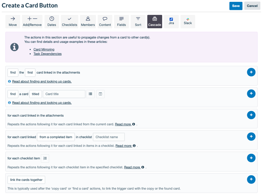Open the checklist picker for checklist items
Image resolution: width=267 pixels, height=194 pixels.
[x=45, y=158]
